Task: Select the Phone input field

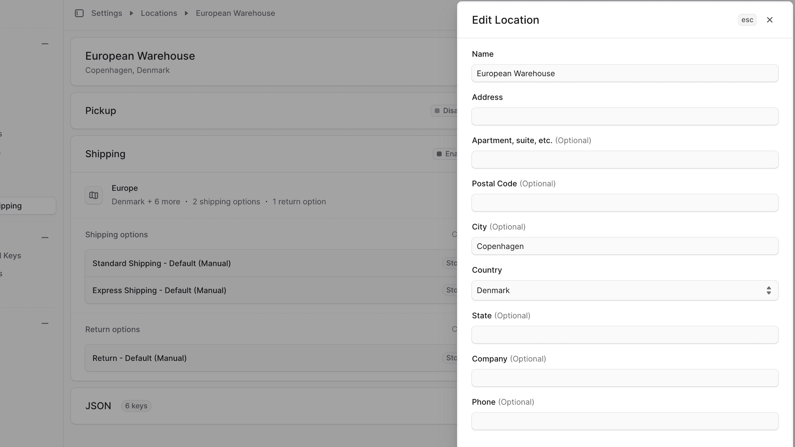Action: (625, 421)
